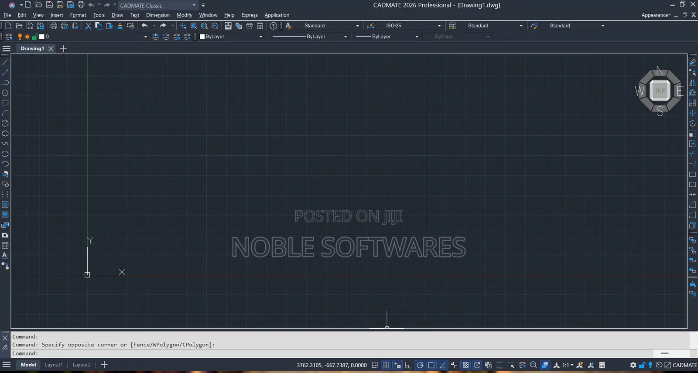
Task: Open the Modify menu
Action: coord(185,15)
